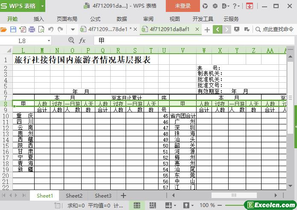The width and height of the screenshot is (297, 210).
Task: Switch to normal view in status bar
Action: [137, 205]
